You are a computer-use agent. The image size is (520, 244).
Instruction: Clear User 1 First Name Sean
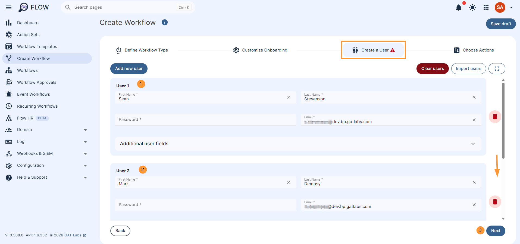pyautogui.click(x=289, y=97)
